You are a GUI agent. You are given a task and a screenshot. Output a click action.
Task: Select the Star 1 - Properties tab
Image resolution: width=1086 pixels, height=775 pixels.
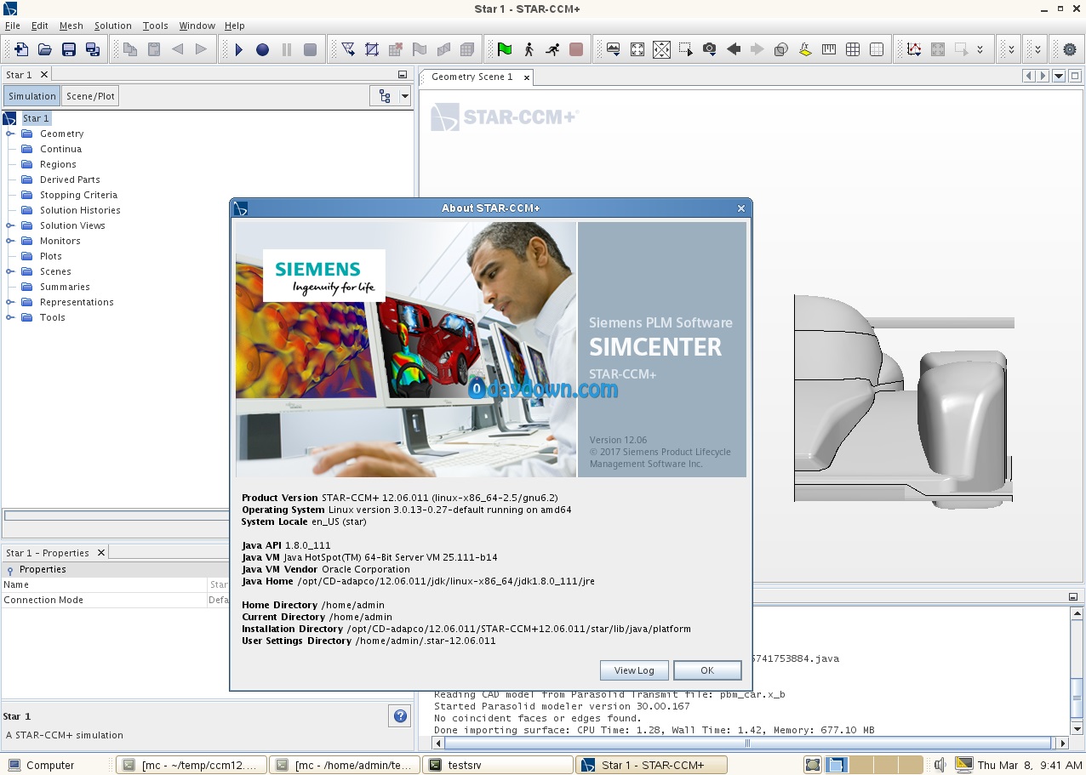48,553
